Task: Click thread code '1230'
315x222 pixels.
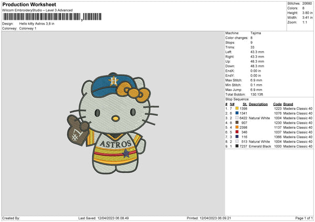Action: click(x=278, y=123)
